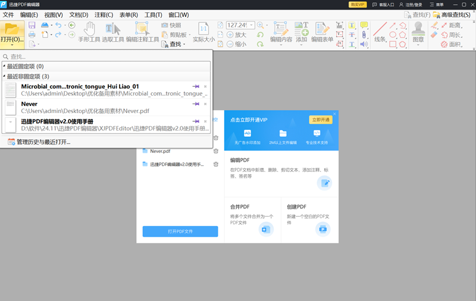Click 注册/登录 in the title bar

point(411,5)
